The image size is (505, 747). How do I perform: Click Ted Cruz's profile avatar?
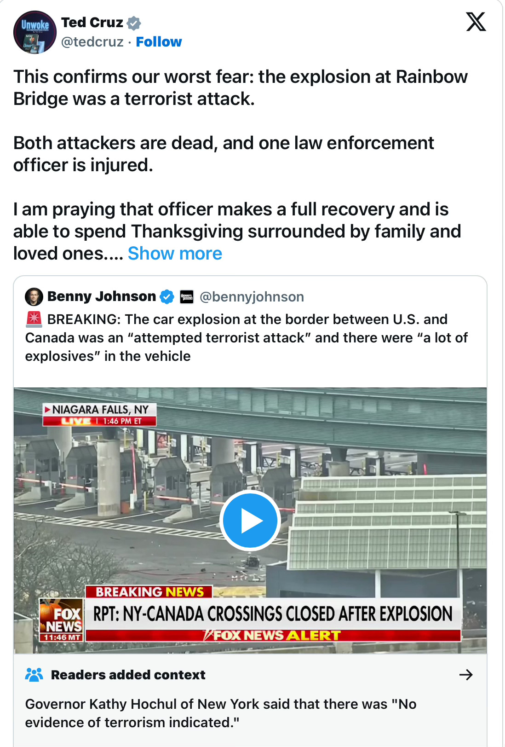coord(35,32)
